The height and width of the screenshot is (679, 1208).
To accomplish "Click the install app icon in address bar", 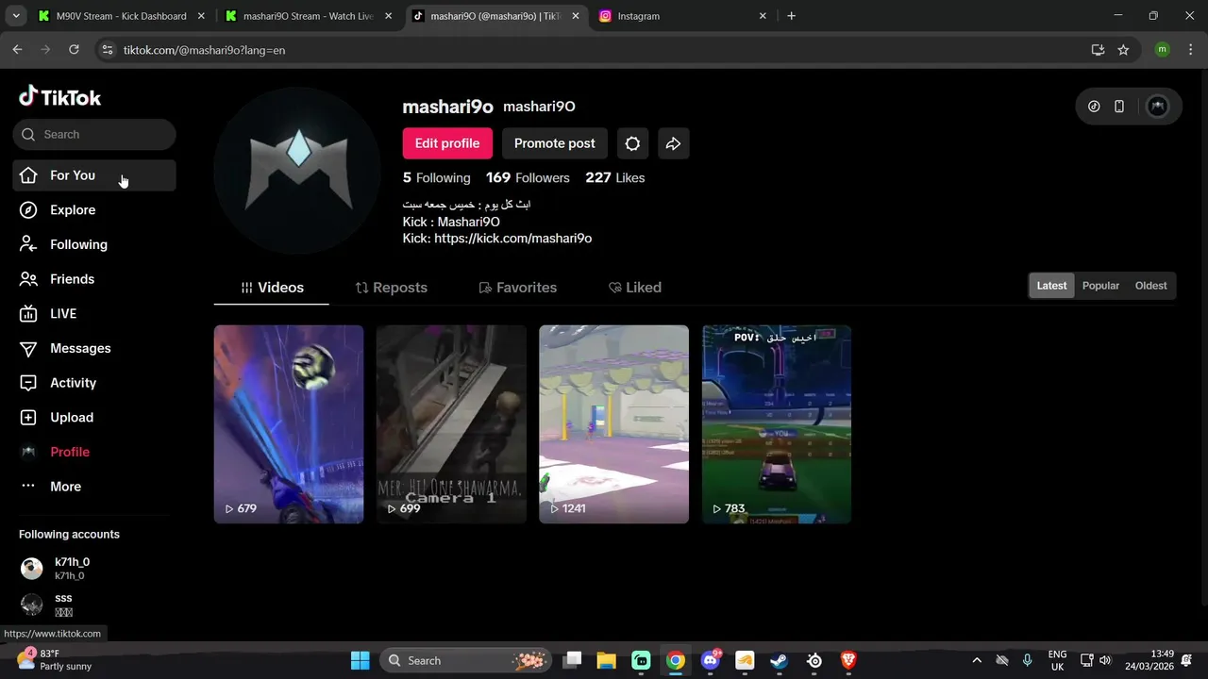I will coord(1098,50).
